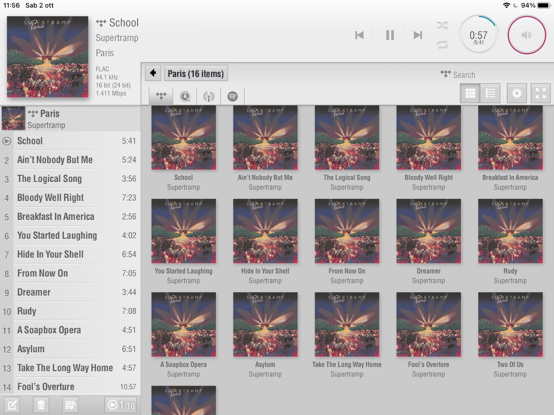The width and height of the screenshot is (554, 415).
Task: Play From Now On in queue
Action: [x=70, y=274]
